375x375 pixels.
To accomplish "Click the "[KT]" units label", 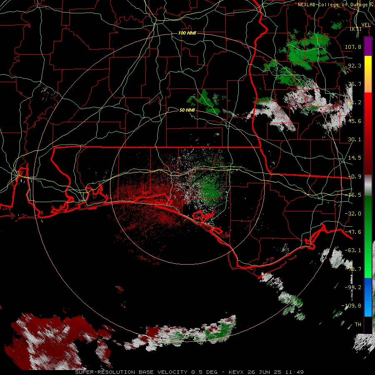I will click(356, 29).
